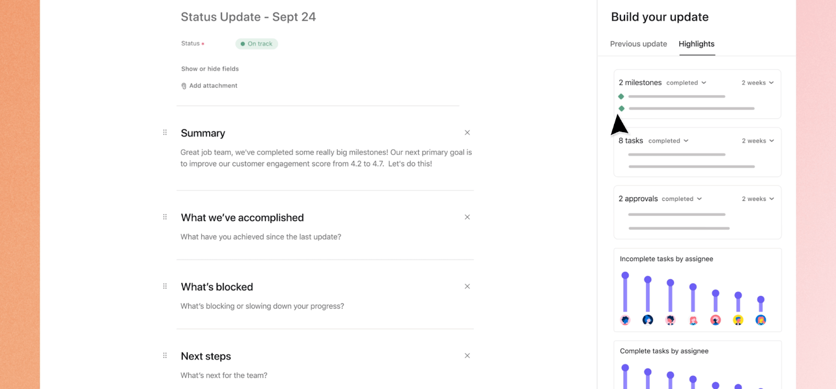Delete the What's blocked section

(x=467, y=286)
